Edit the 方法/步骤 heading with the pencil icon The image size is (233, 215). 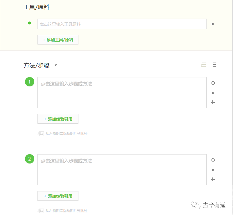pyautogui.click(x=55, y=65)
